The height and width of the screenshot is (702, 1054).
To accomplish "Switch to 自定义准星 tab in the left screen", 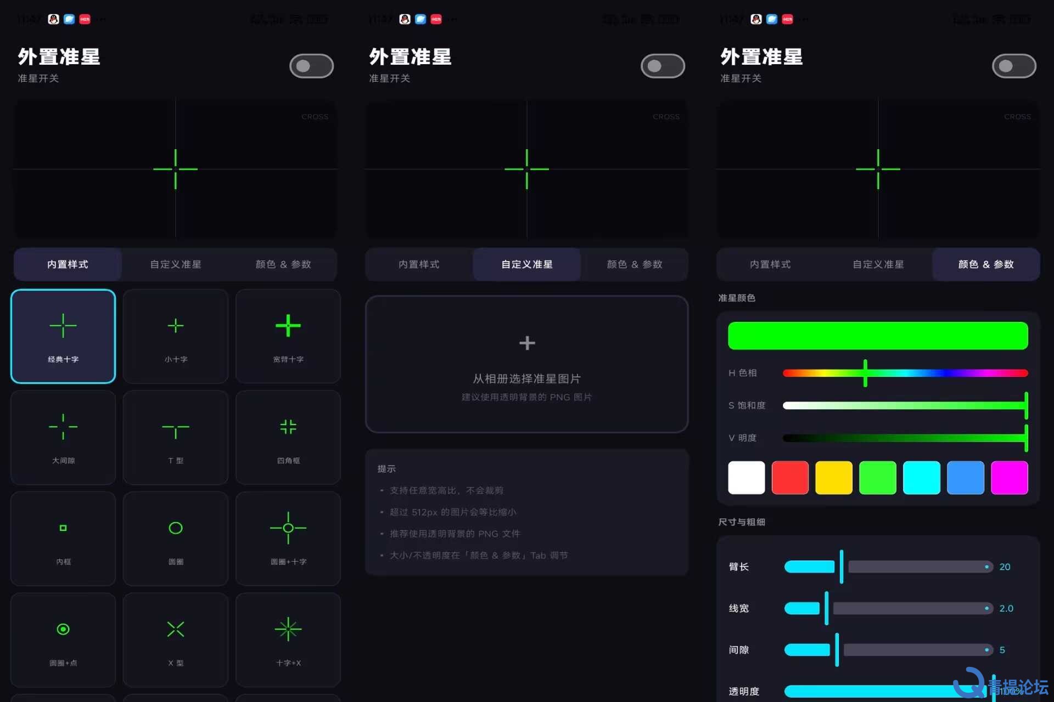I will coord(176,264).
